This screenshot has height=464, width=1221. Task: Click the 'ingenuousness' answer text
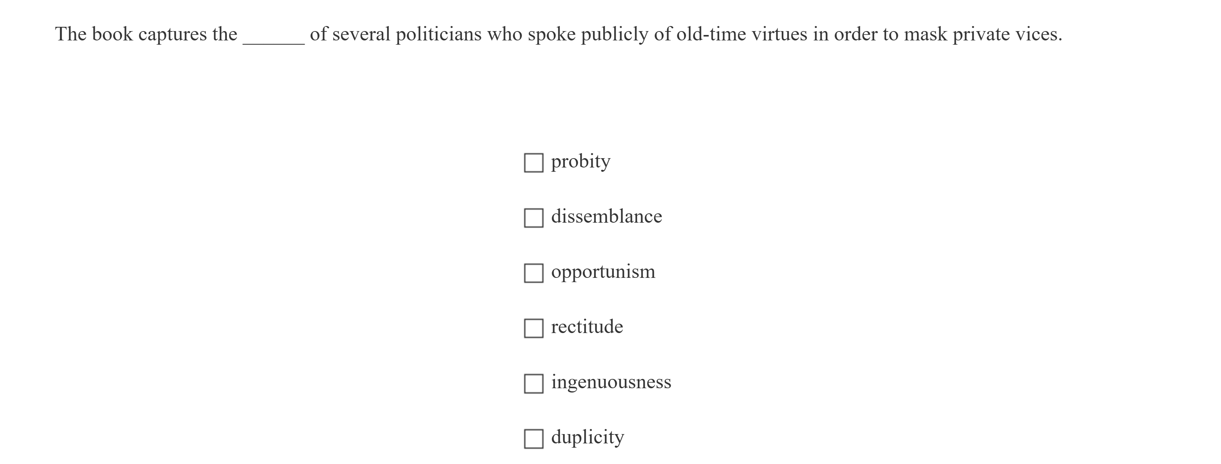(x=611, y=382)
